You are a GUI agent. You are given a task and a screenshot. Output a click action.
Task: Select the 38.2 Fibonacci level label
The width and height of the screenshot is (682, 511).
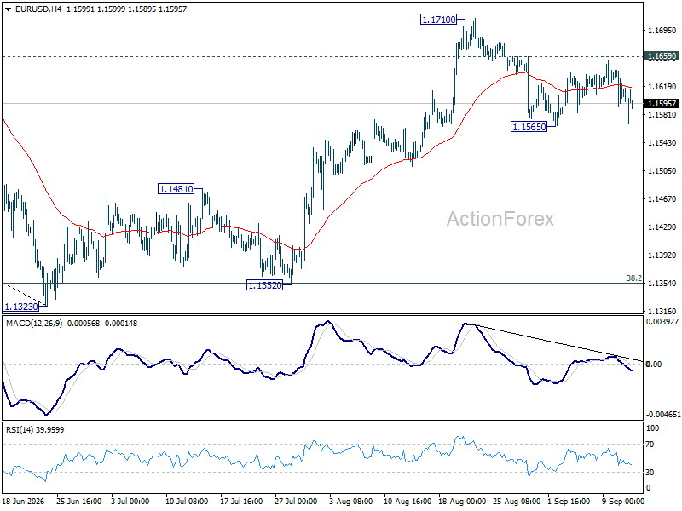tap(633, 278)
